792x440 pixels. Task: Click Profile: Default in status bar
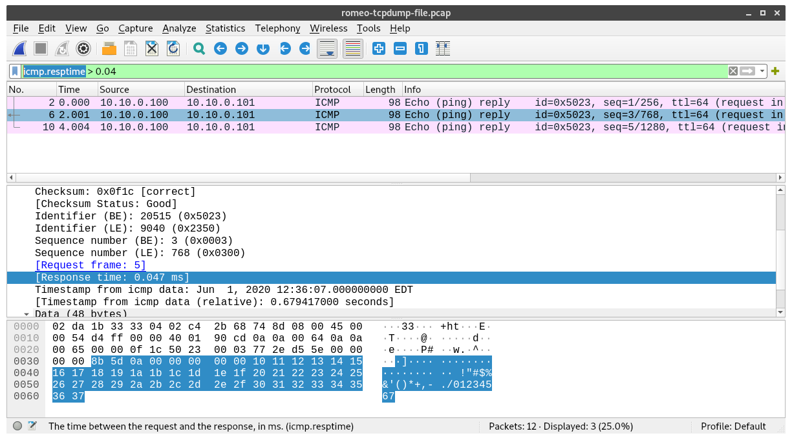click(x=733, y=426)
